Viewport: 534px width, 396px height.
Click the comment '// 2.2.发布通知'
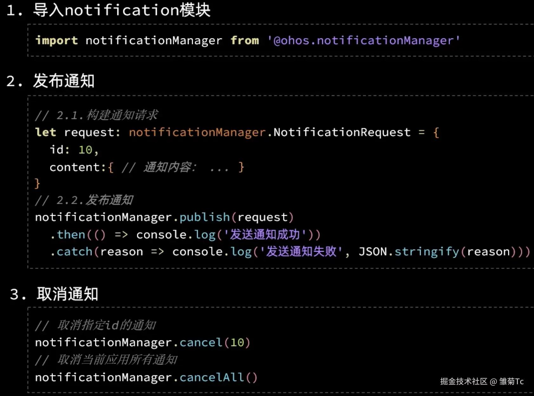(x=84, y=200)
